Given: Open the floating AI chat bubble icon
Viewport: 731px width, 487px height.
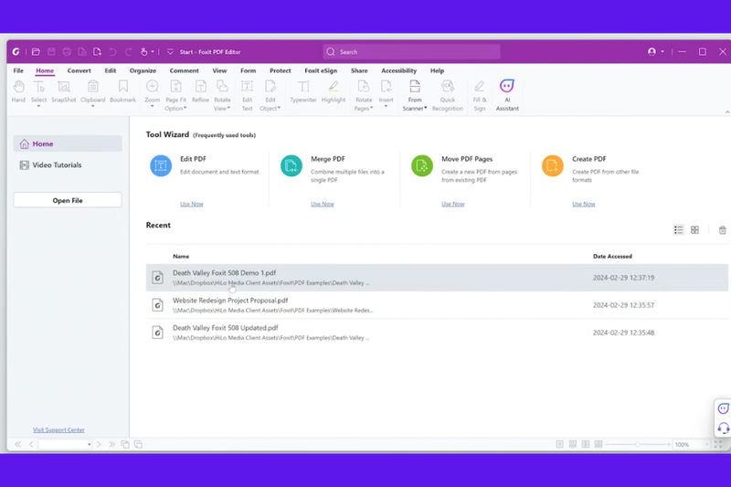Looking at the screenshot, I should point(723,408).
